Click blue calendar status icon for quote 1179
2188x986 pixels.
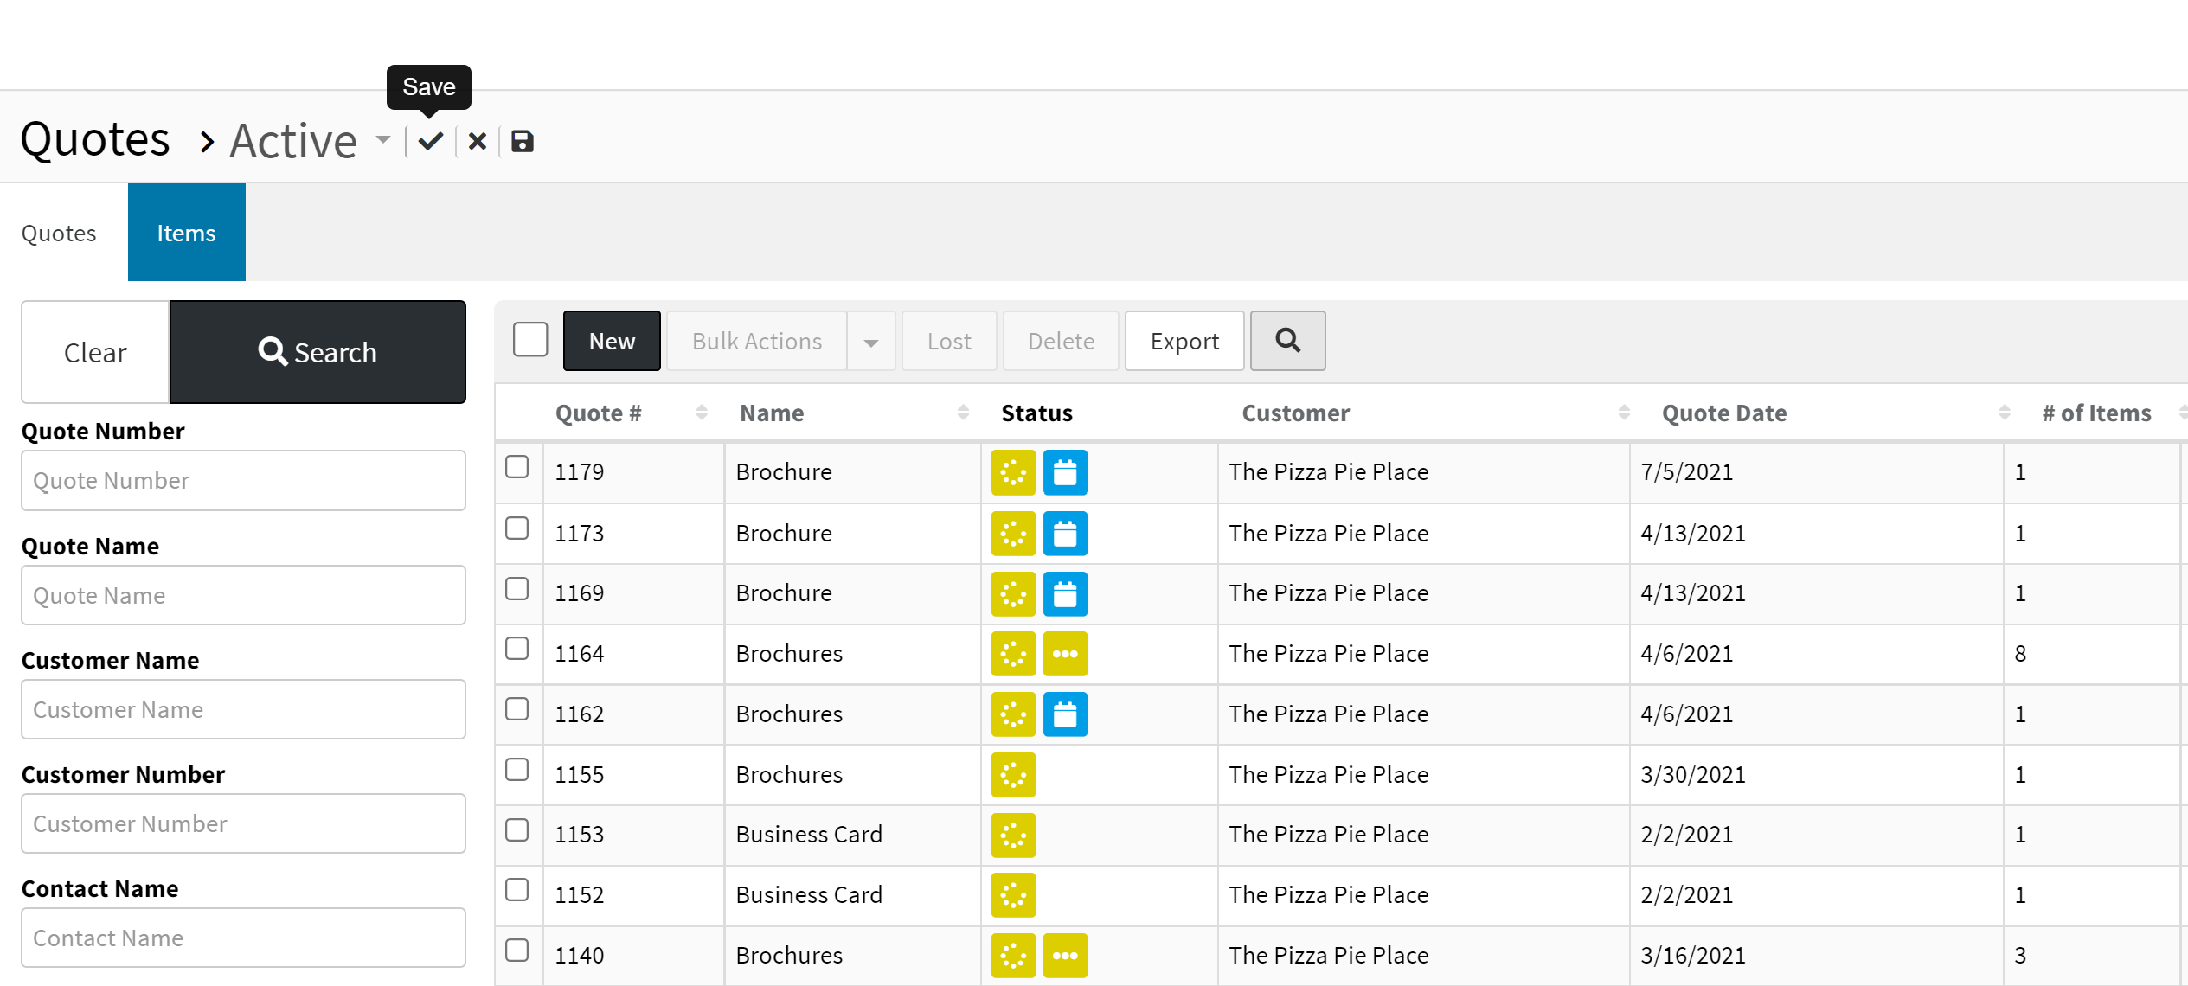click(1064, 472)
